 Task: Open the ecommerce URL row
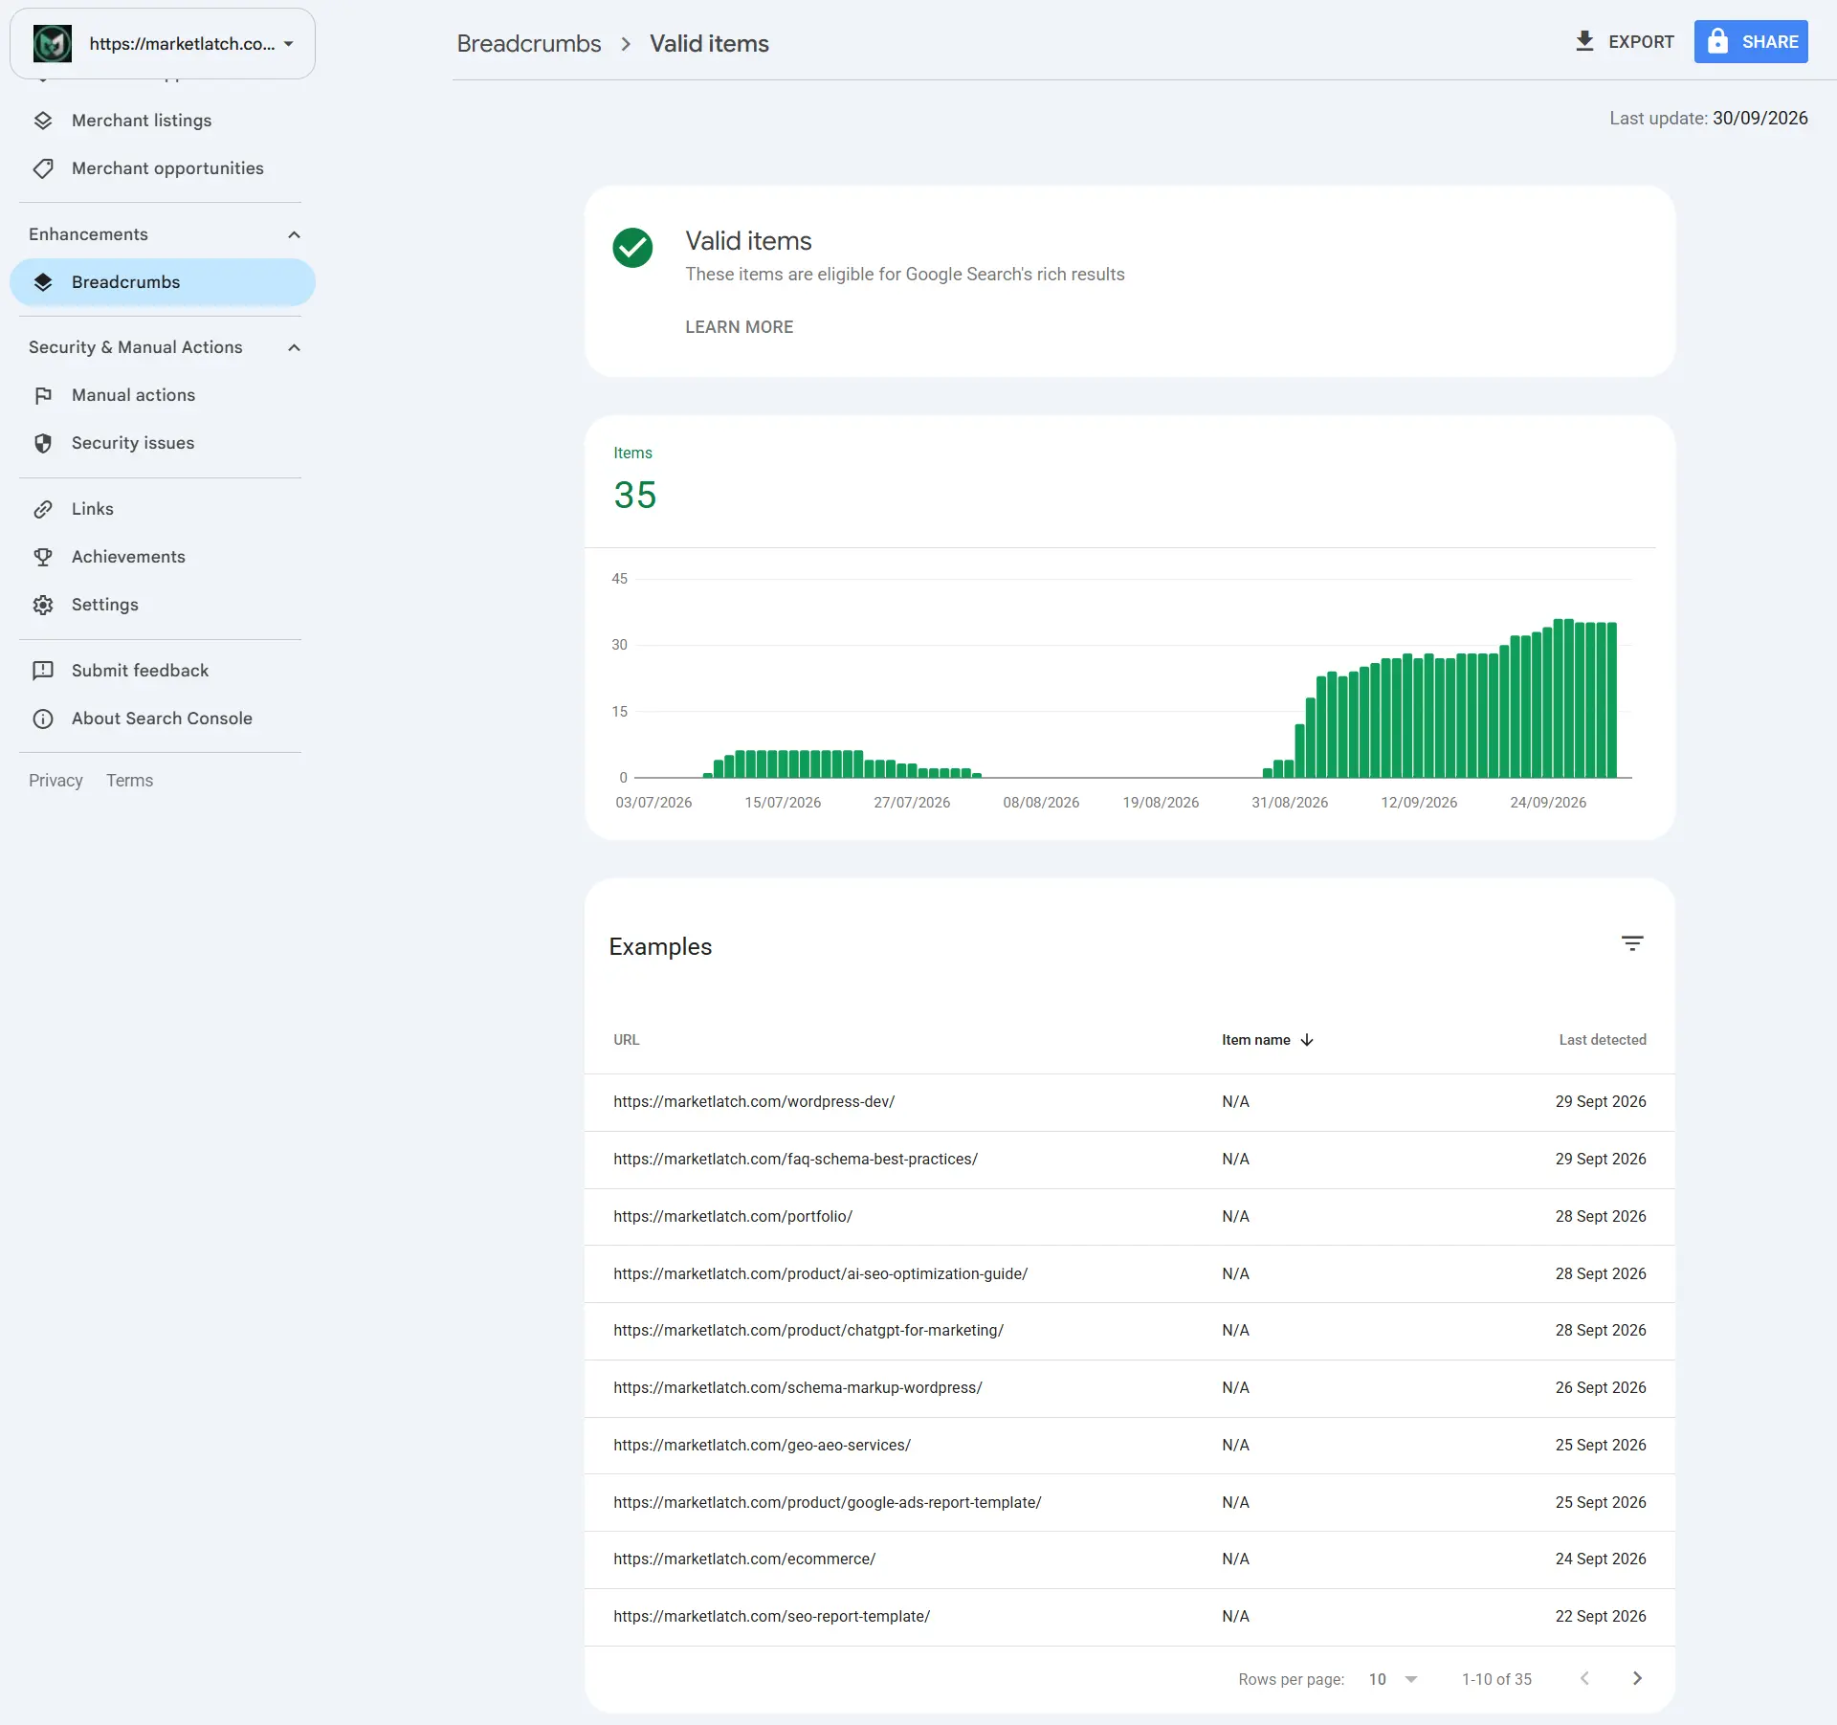[x=1129, y=1559]
